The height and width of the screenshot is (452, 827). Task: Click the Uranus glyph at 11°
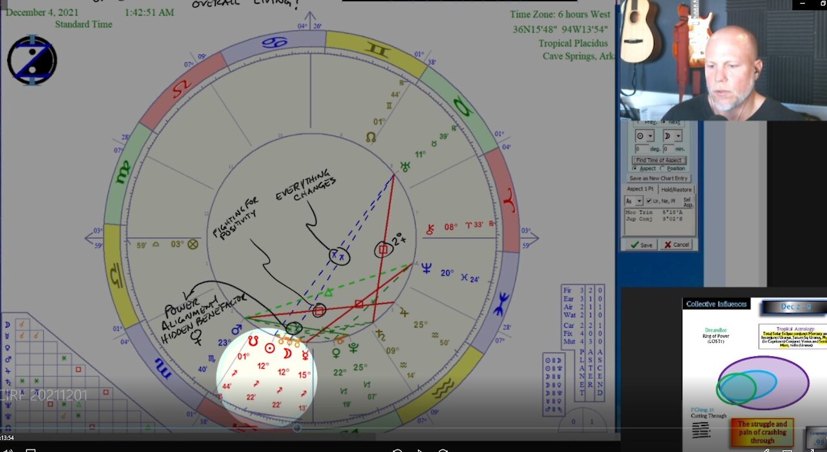pyautogui.click(x=405, y=166)
